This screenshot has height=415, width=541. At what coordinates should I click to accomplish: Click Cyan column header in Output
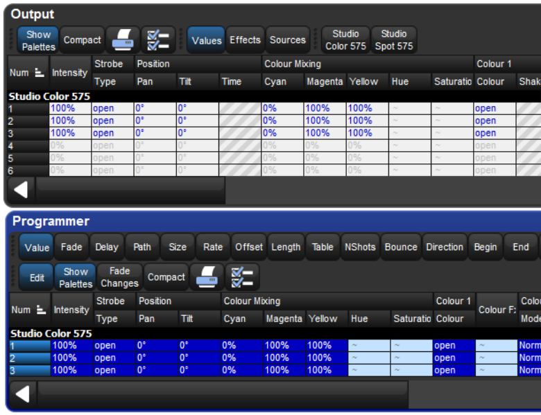tap(282, 82)
